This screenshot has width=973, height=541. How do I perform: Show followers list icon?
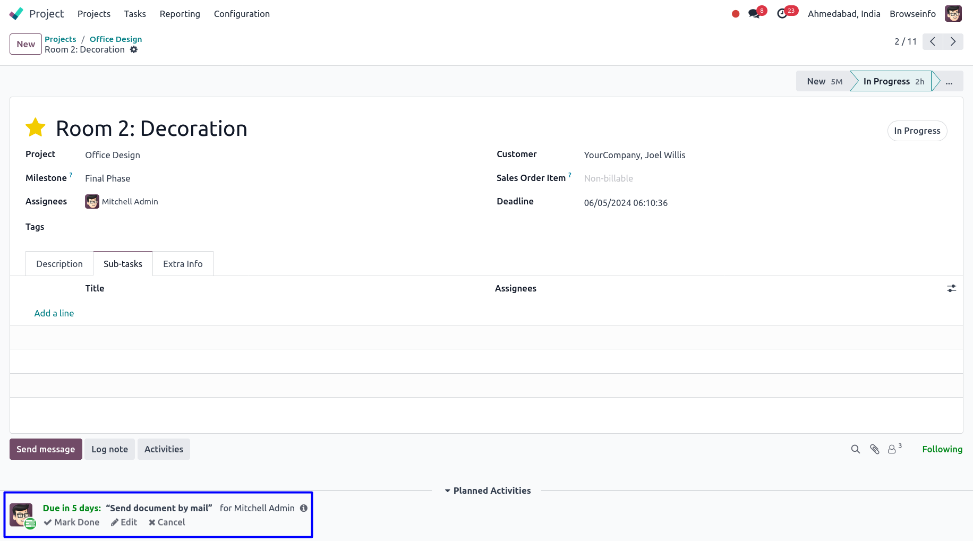(x=893, y=449)
